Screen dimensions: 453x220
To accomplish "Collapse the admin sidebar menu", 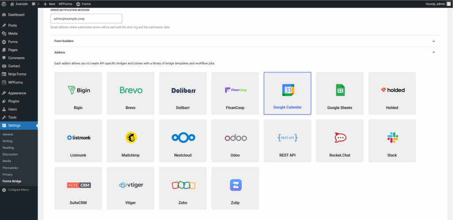I will click(18, 190).
